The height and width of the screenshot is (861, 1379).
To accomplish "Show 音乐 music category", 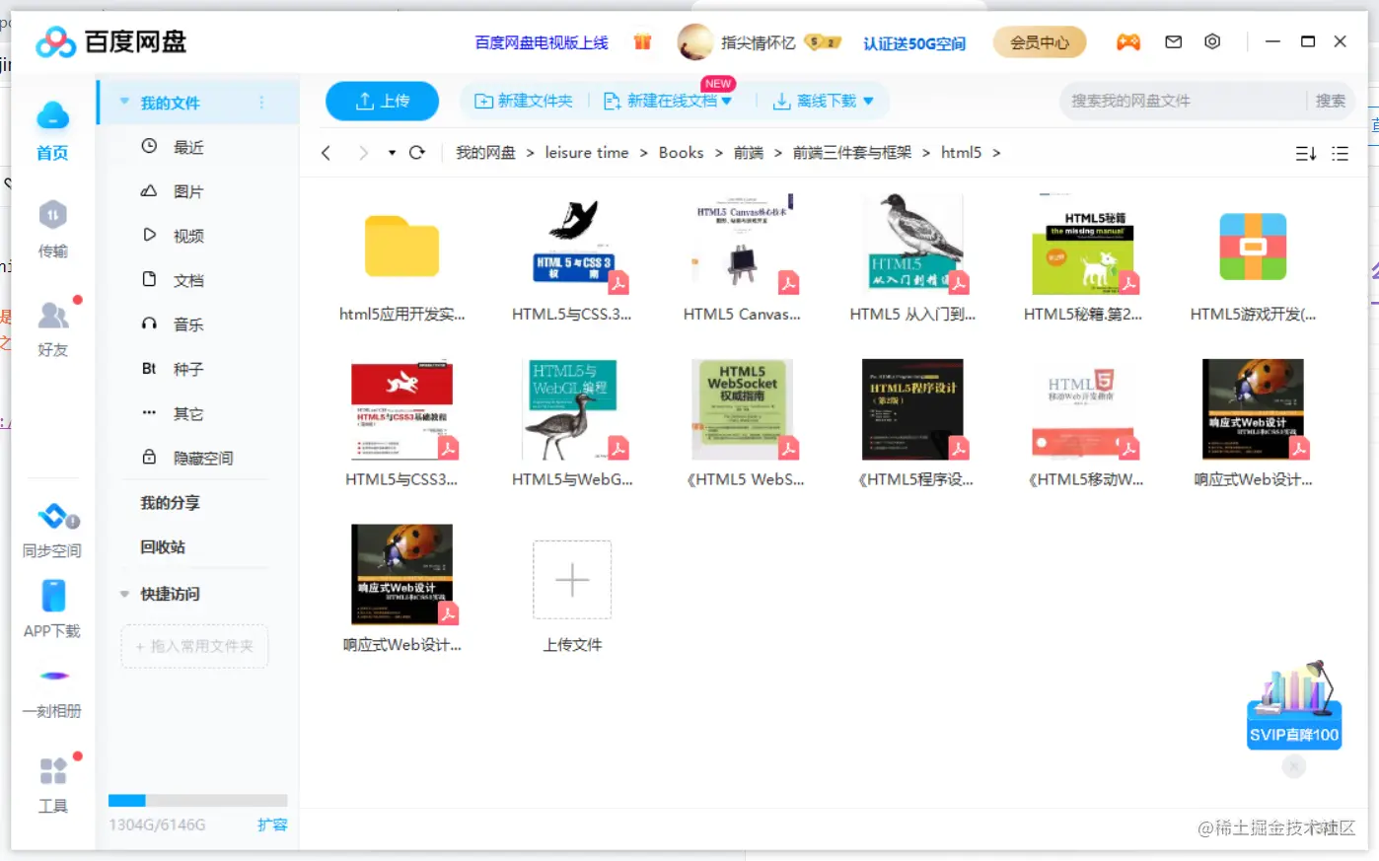I will (187, 324).
